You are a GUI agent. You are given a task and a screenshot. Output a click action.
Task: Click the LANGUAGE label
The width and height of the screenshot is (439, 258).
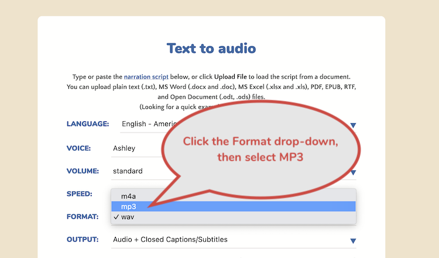click(88, 124)
